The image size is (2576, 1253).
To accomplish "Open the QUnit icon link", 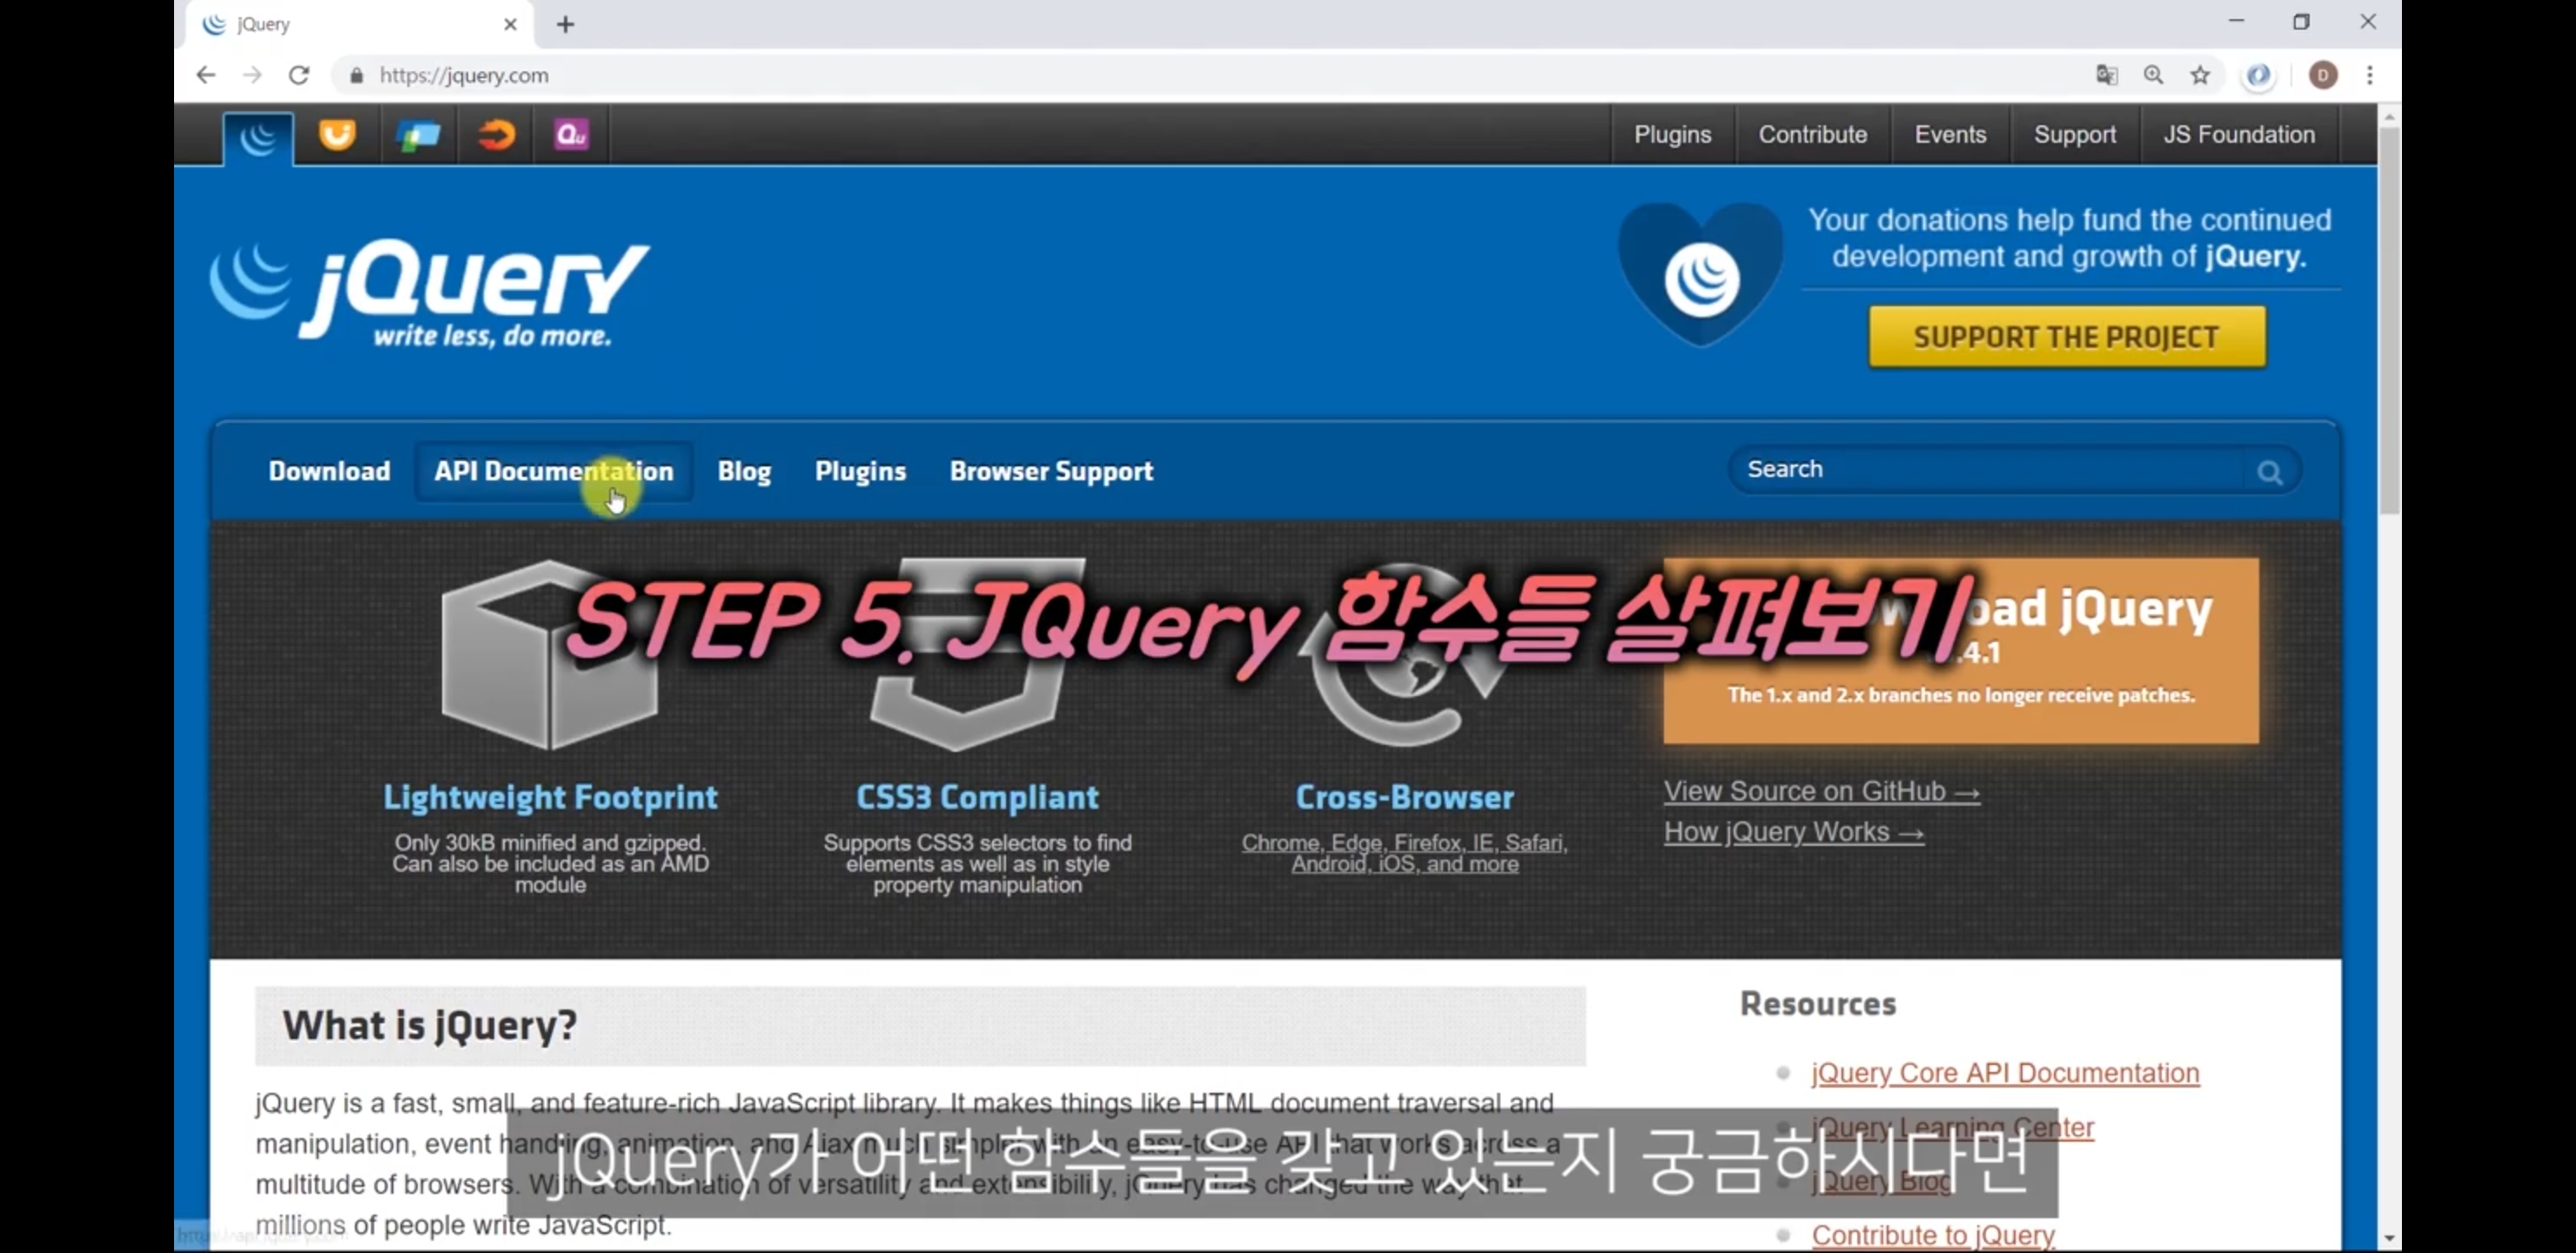I will [x=572, y=134].
